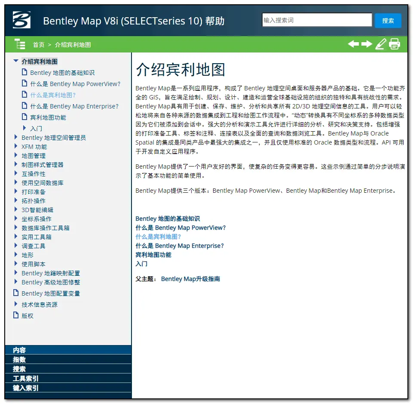Select tree item XFM 功能 label
Image resolution: width=413 pixels, height=404 pixels.
coord(34,147)
